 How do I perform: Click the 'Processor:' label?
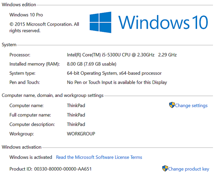pos(20,55)
